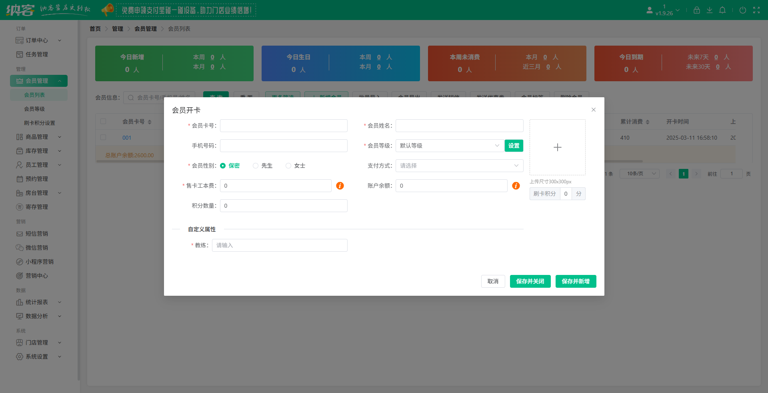The image size is (768, 393).
Task: Navigate to 首页 via the breadcrumb
Action: pyautogui.click(x=95, y=28)
